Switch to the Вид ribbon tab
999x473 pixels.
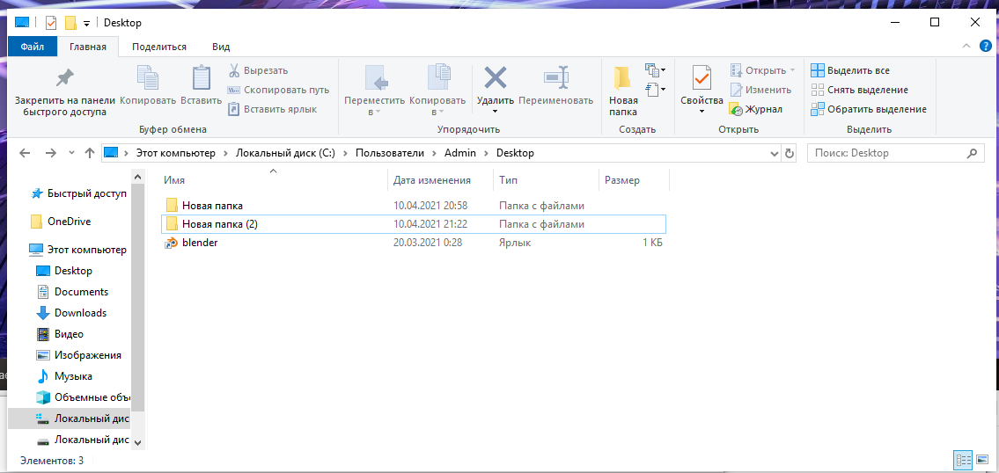click(221, 47)
